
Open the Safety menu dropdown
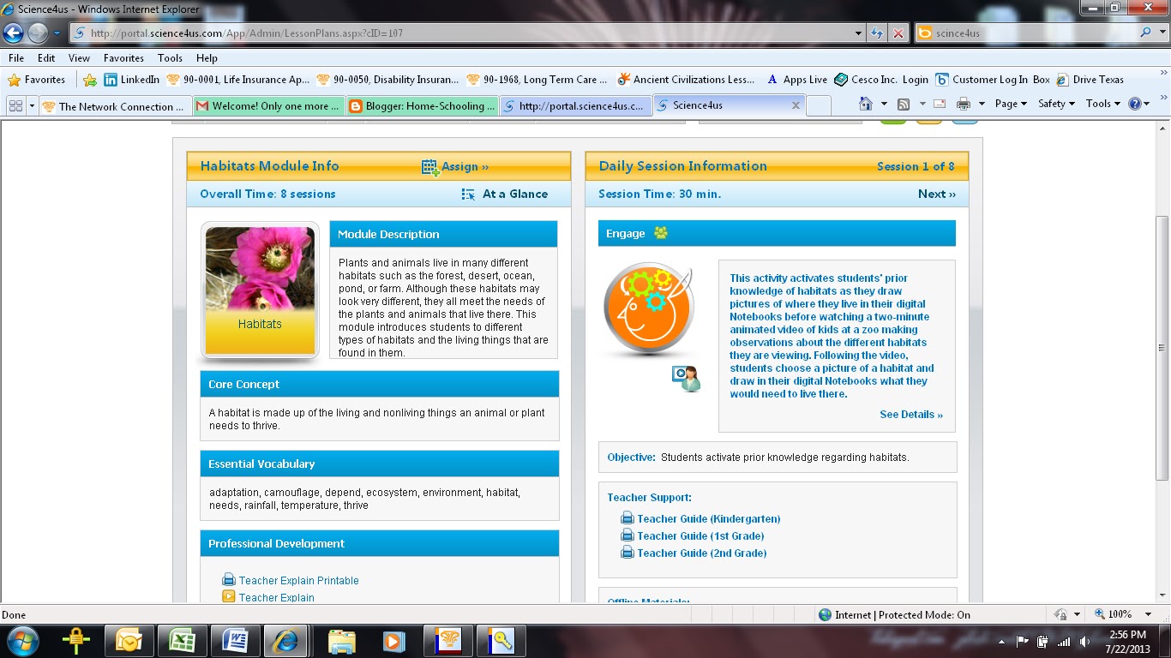click(1056, 104)
